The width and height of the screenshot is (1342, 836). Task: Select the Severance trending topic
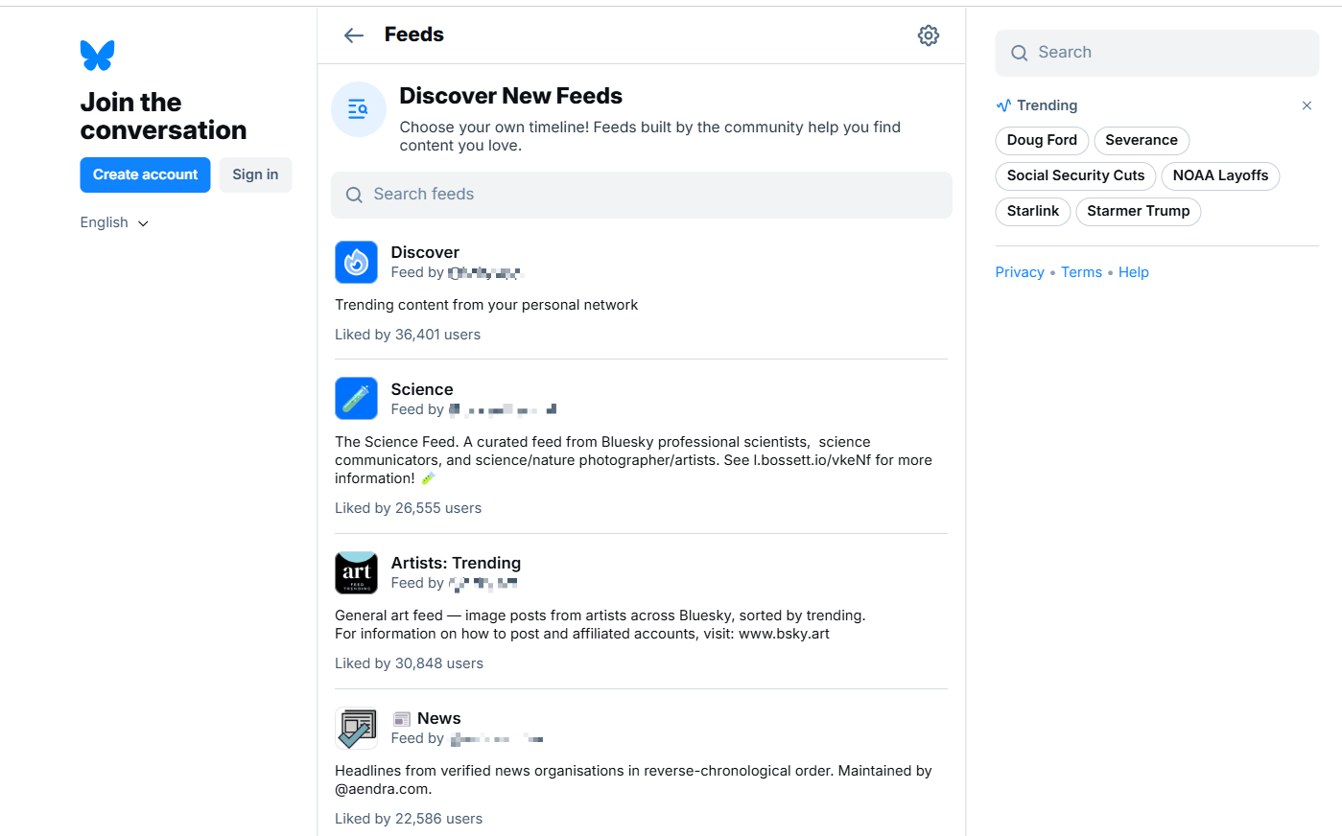pyautogui.click(x=1141, y=140)
